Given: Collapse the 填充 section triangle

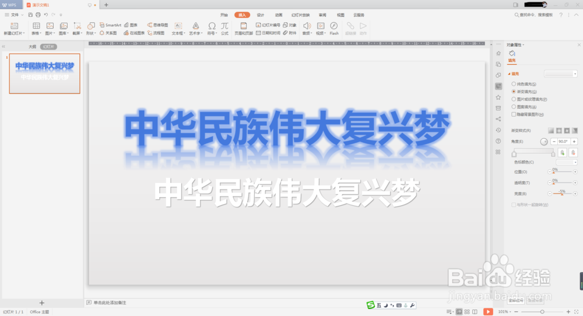Looking at the screenshot, I should (509, 73).
